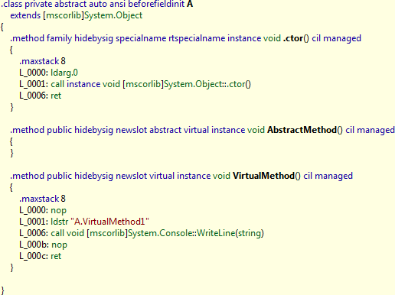
Task: Click .maxstack 8 in the constructor
Action: 42,61
